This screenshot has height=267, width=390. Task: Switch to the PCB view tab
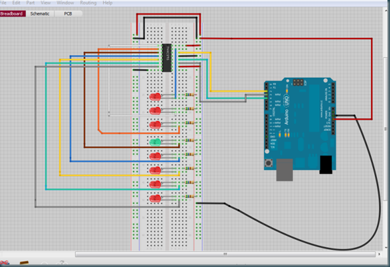click(68, 14)
